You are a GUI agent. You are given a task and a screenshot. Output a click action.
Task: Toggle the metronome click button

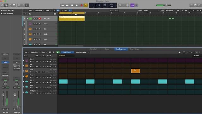pos(136,5)
